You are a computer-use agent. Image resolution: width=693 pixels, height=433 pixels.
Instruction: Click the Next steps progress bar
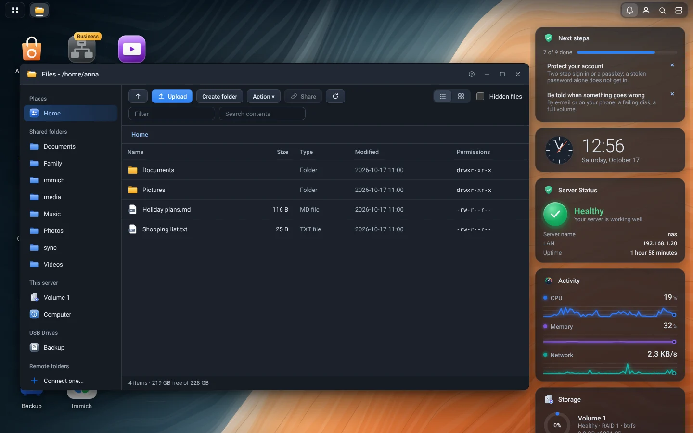(x=627, y=52)
